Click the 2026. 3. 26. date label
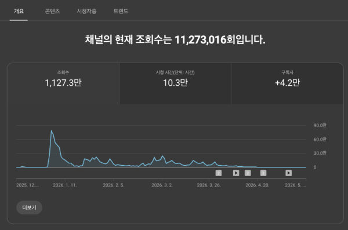 (x=209, y=185)
